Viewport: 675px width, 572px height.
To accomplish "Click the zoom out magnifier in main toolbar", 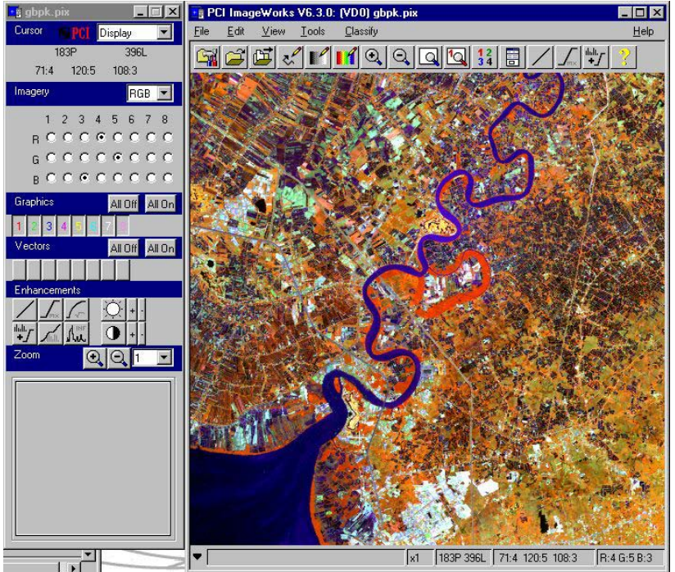I will (401, 57).
